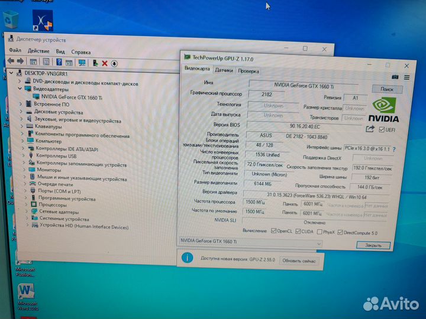Viewport: 426px width, 319px height.
Task: Open GPU-Z hamburger menu icon
Action: pos(406,77)
